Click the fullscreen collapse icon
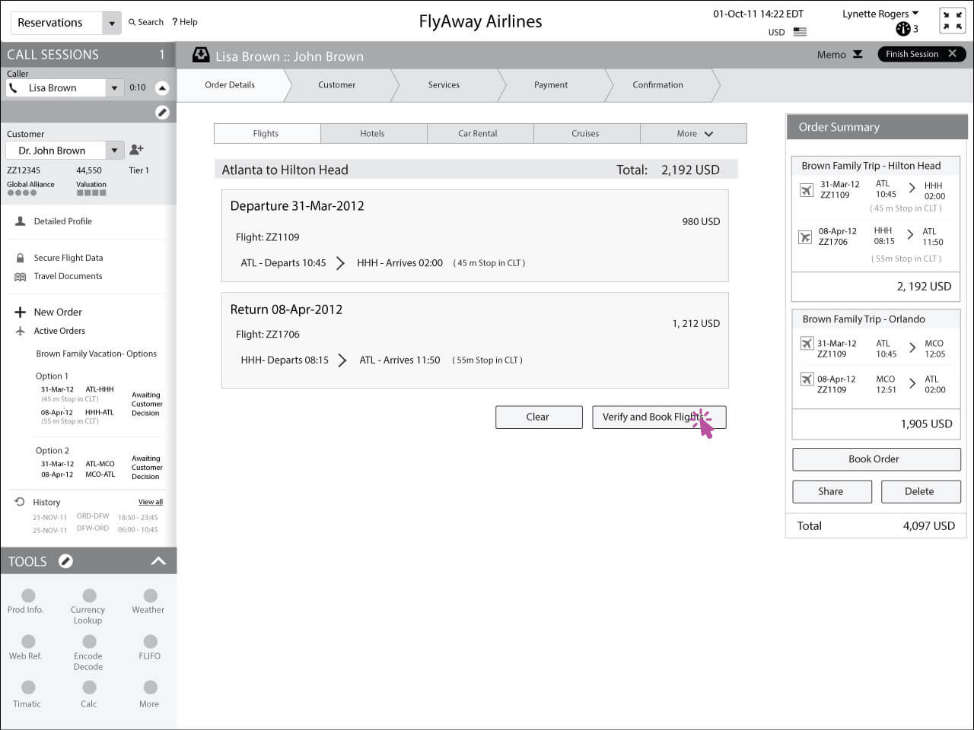Image resolution: width=974 pixels, height=730 pixels. click(x=952, y=21)
